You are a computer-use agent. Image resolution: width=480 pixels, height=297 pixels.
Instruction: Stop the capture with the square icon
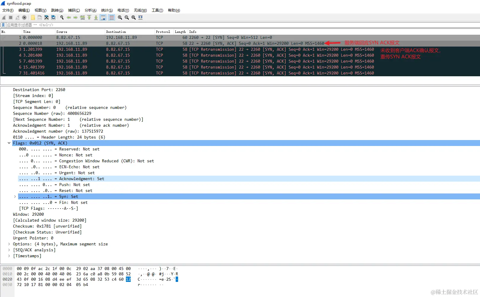[x=11, y=18]
